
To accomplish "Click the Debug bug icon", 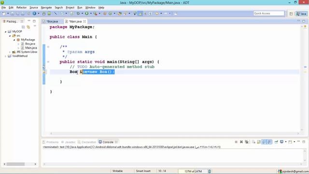I will 78,14.
